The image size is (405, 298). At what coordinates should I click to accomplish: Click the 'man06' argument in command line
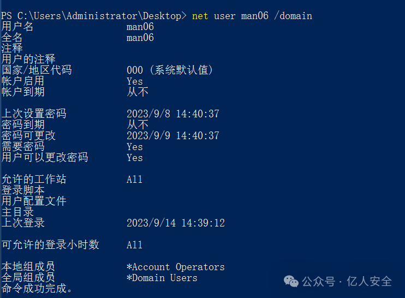[x=255, y=16]
